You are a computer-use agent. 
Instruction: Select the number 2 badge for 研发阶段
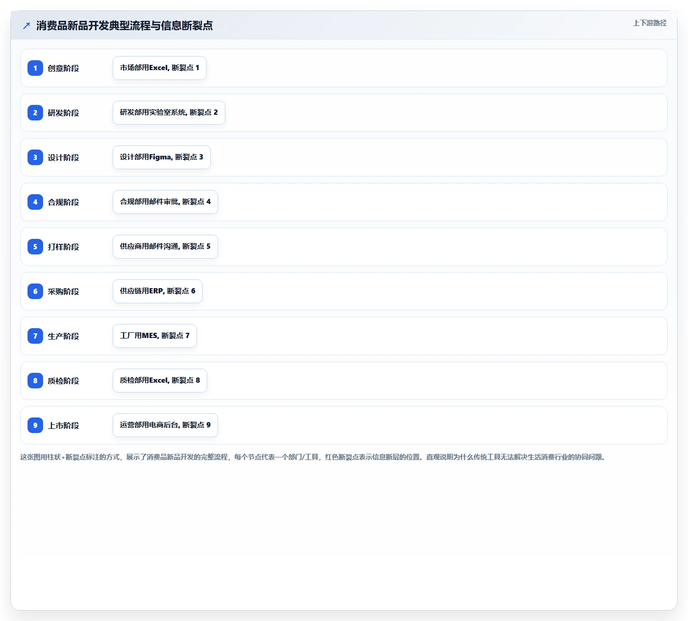pos(35,113)
